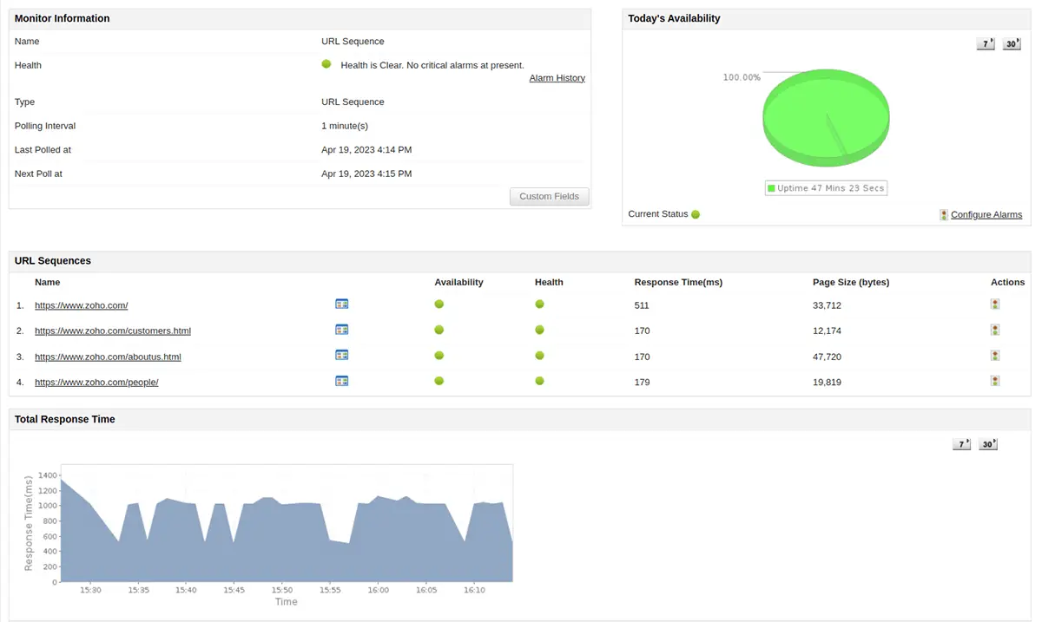Click the browser icon beside https://www.zoho.com/people/
Image resolution: width=1042 pixels, height=622 pixels.
click(x=341, y=380)
